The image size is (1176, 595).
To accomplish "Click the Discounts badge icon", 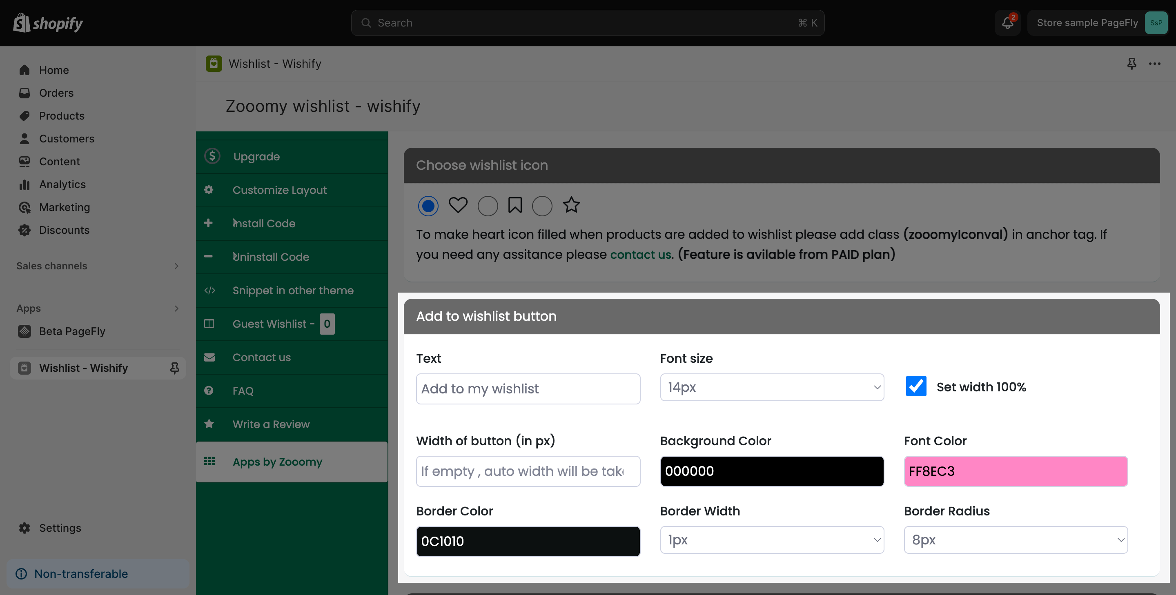I will 24,230.
